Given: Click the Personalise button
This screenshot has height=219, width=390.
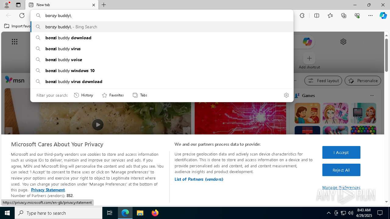Looking at the screenshot, I should pyautogui.click(x=363, y=81).
